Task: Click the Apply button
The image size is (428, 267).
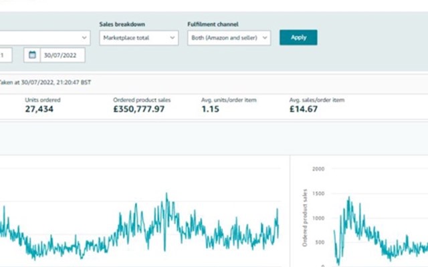Action: point(298,37)
